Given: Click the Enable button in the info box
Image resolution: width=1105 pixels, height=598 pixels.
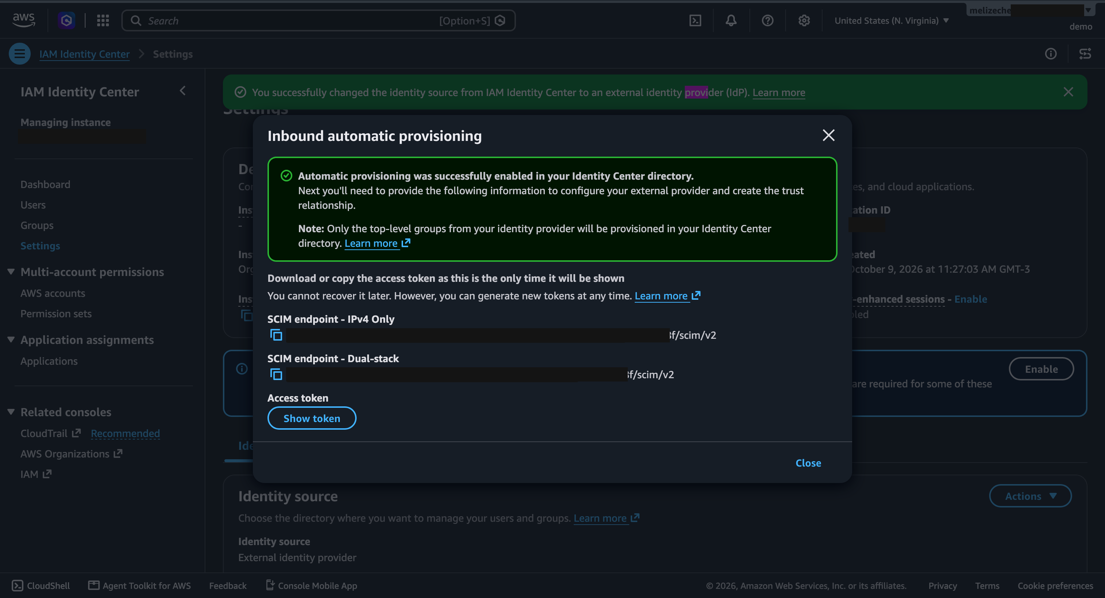Looking at the screenshot, I should (x=1041, y=369).
